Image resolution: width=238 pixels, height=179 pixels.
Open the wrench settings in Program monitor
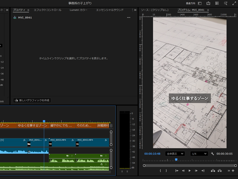pos(212,154)
